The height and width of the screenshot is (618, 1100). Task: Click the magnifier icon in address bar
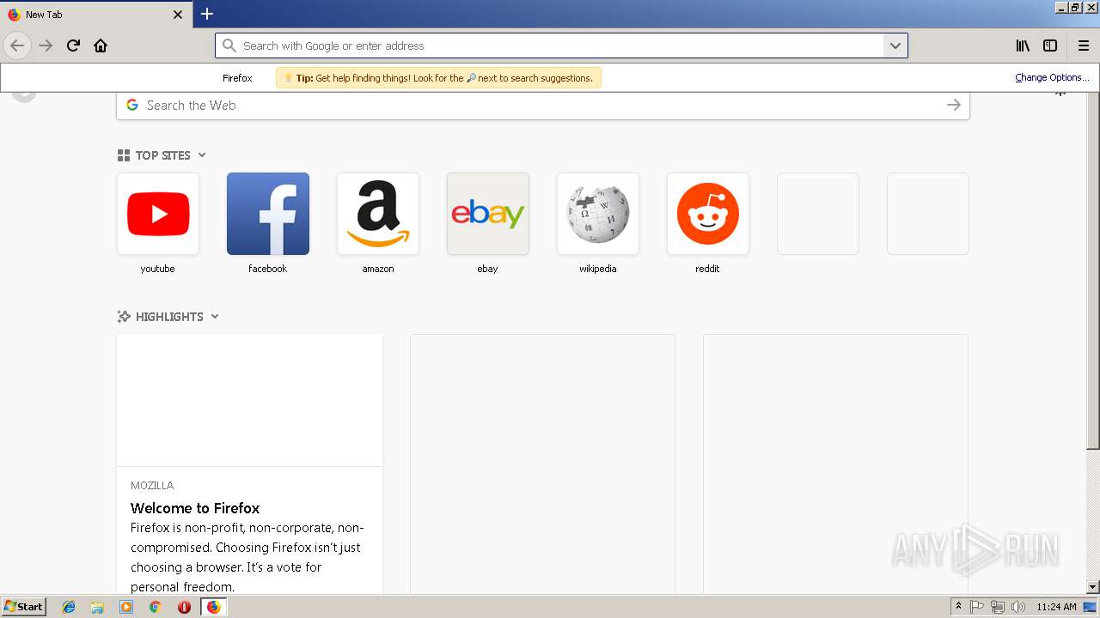229,45
